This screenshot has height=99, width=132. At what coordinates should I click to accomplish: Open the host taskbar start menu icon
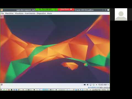(x=1, y=90)
